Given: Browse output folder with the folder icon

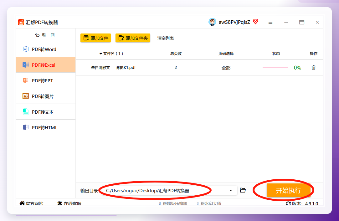Looking at the screenshot, I should tap(243, 190).
